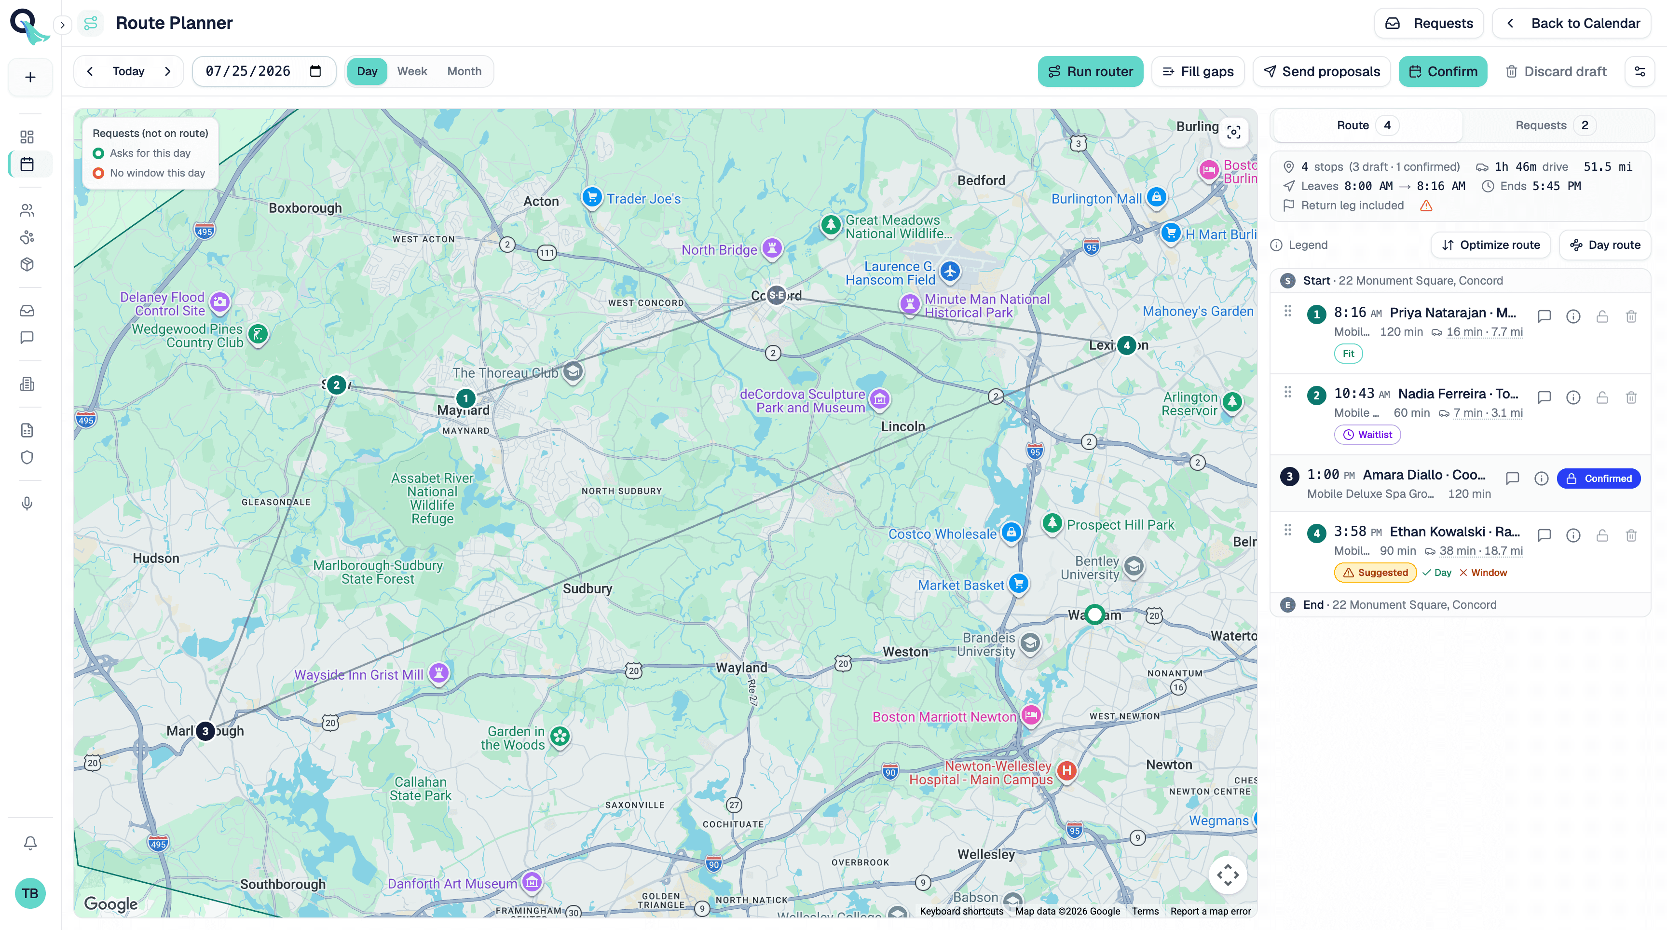Go to next day arrow
The width and height of the screenshot is (1667, 930).
[167, 71]
